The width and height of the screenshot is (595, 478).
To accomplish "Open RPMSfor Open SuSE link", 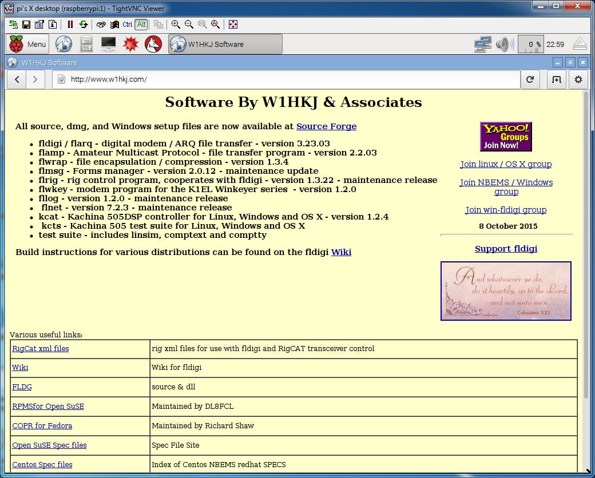I will [x=48, y=407].
